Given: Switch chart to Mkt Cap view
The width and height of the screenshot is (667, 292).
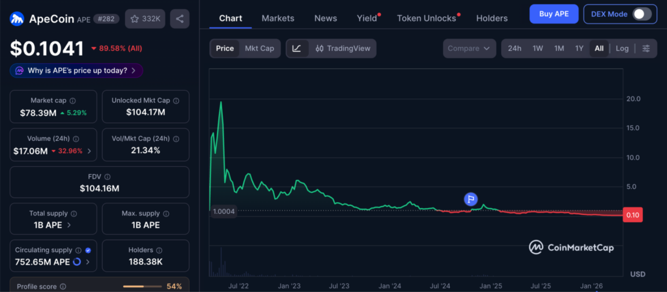Looking at the screenshot, I should click(x=259, y=48).
